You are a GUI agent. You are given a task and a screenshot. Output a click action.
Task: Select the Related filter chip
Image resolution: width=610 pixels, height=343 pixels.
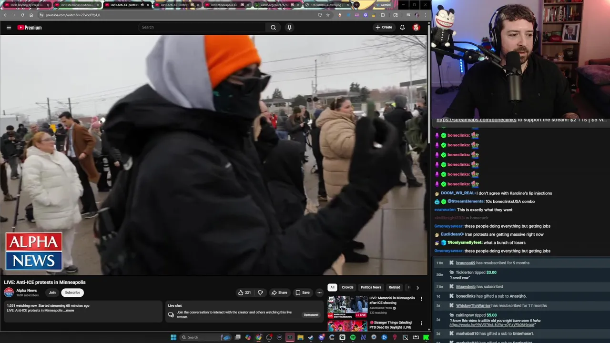tap(394, 287)
